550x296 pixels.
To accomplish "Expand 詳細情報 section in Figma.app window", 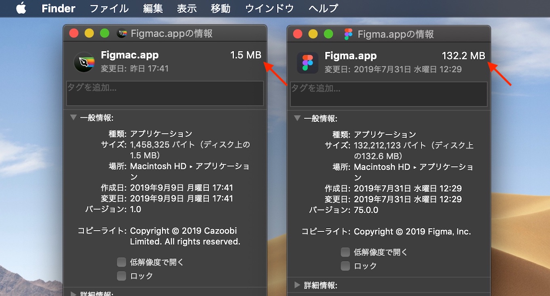I will [x=297, y=285].
